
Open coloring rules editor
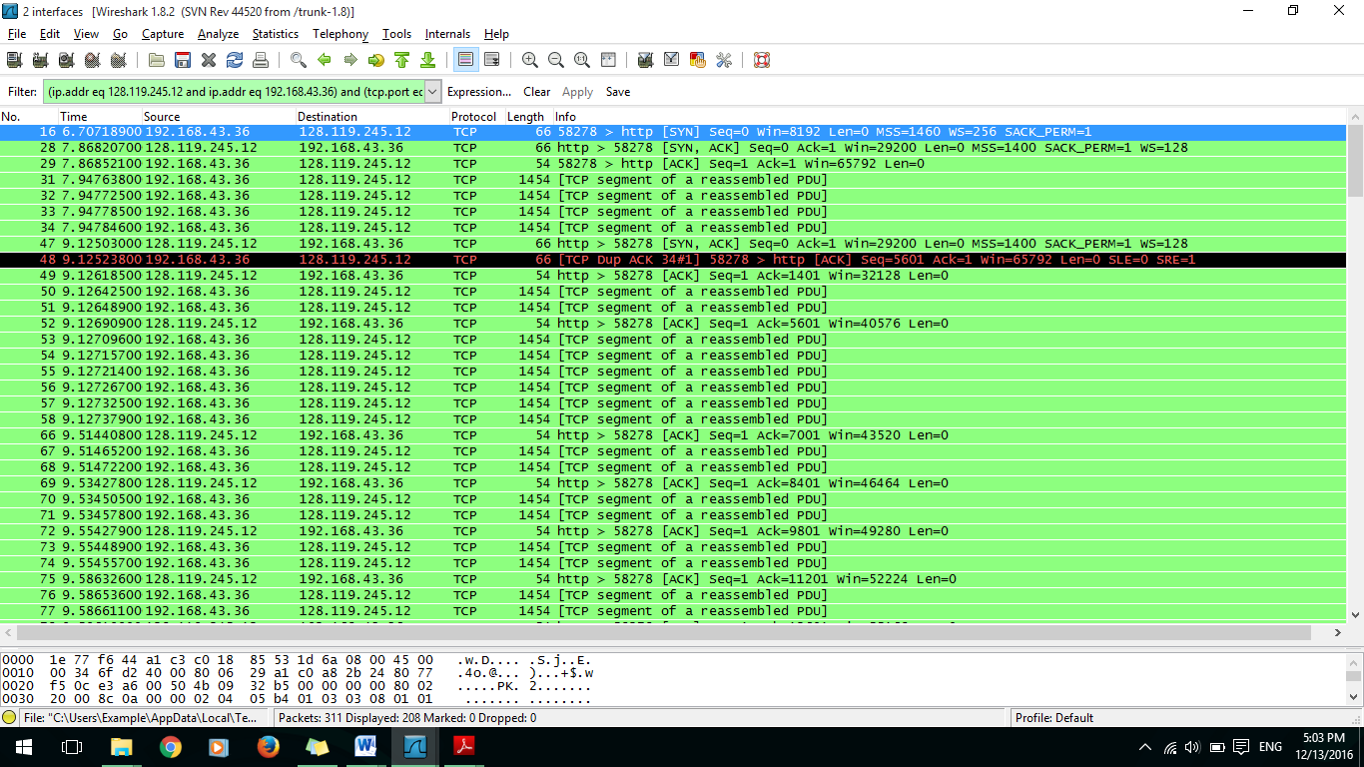pos(698,60)
